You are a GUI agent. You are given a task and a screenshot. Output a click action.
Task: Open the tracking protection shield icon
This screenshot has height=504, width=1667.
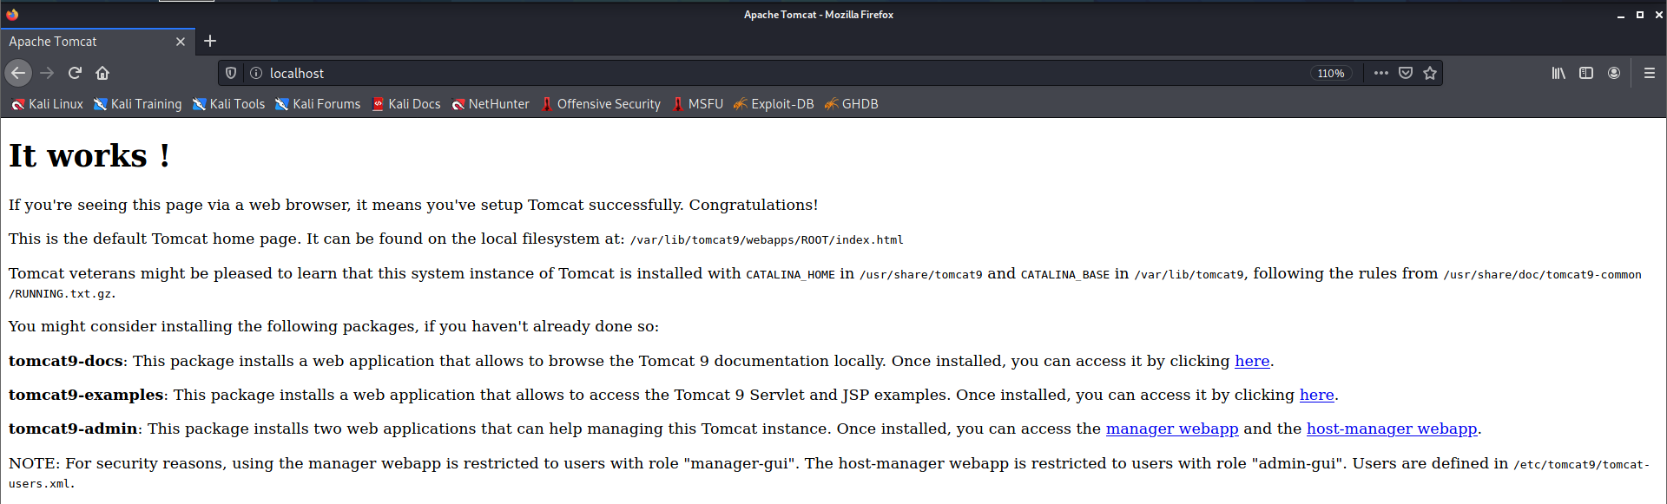click(231, 73)
